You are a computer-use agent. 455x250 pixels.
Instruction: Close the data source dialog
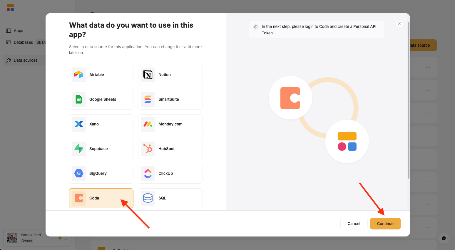tap(399, 24)
